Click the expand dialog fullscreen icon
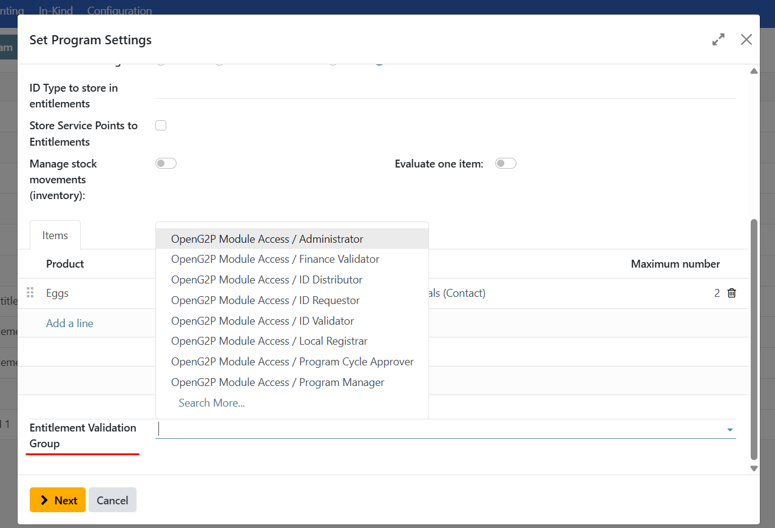Image resolution: width=775 pixels, height=528 pixels. point(719,39)
